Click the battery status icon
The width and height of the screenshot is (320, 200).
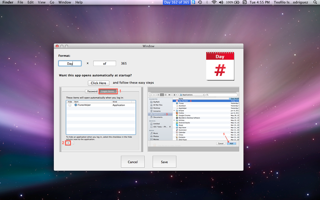click(237, 2)
